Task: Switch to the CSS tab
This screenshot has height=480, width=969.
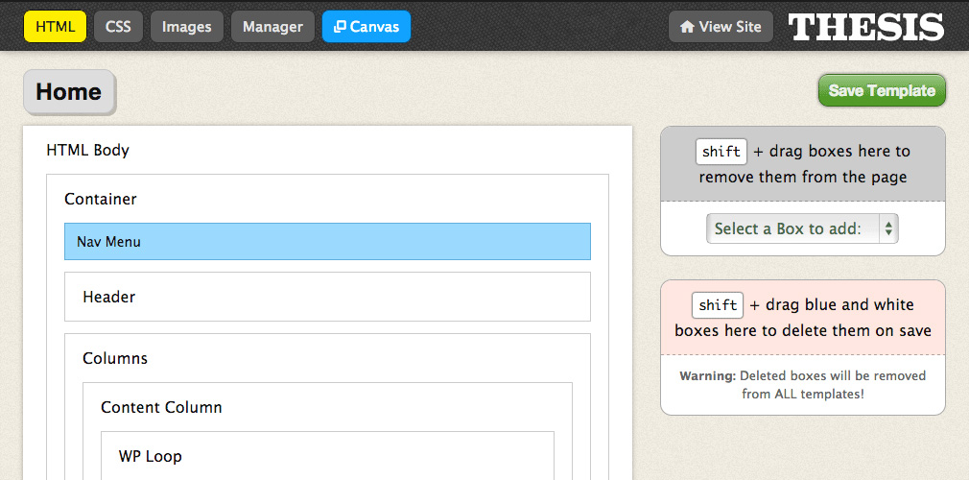Action: pos(118,27)
